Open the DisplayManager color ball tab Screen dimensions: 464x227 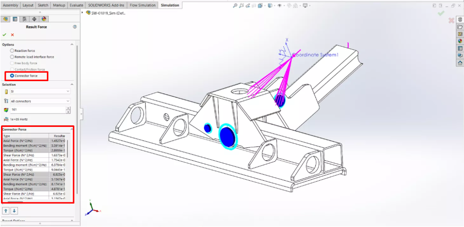click(x=44, y=19)
